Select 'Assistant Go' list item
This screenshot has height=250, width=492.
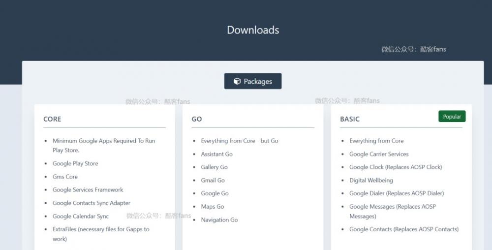[x=216, y=154]
